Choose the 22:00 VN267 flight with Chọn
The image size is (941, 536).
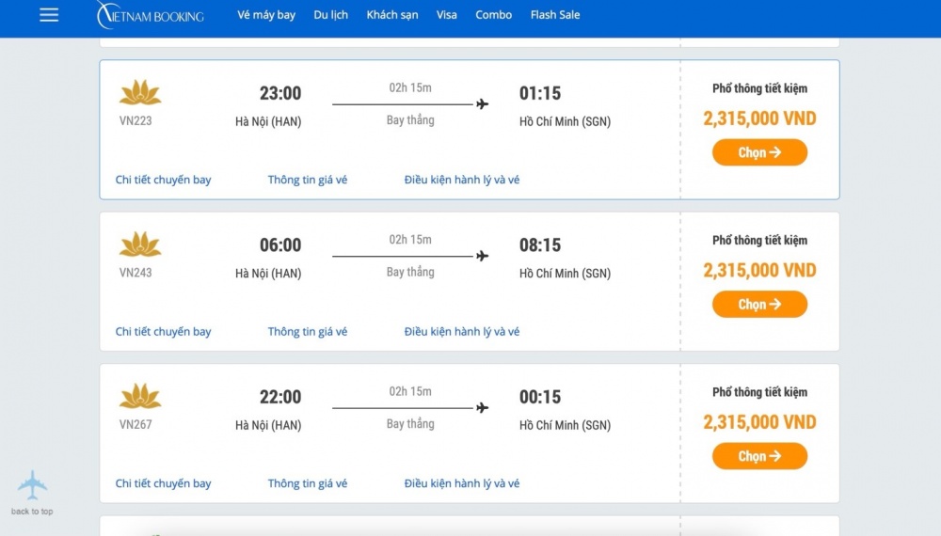coord(759,456)
